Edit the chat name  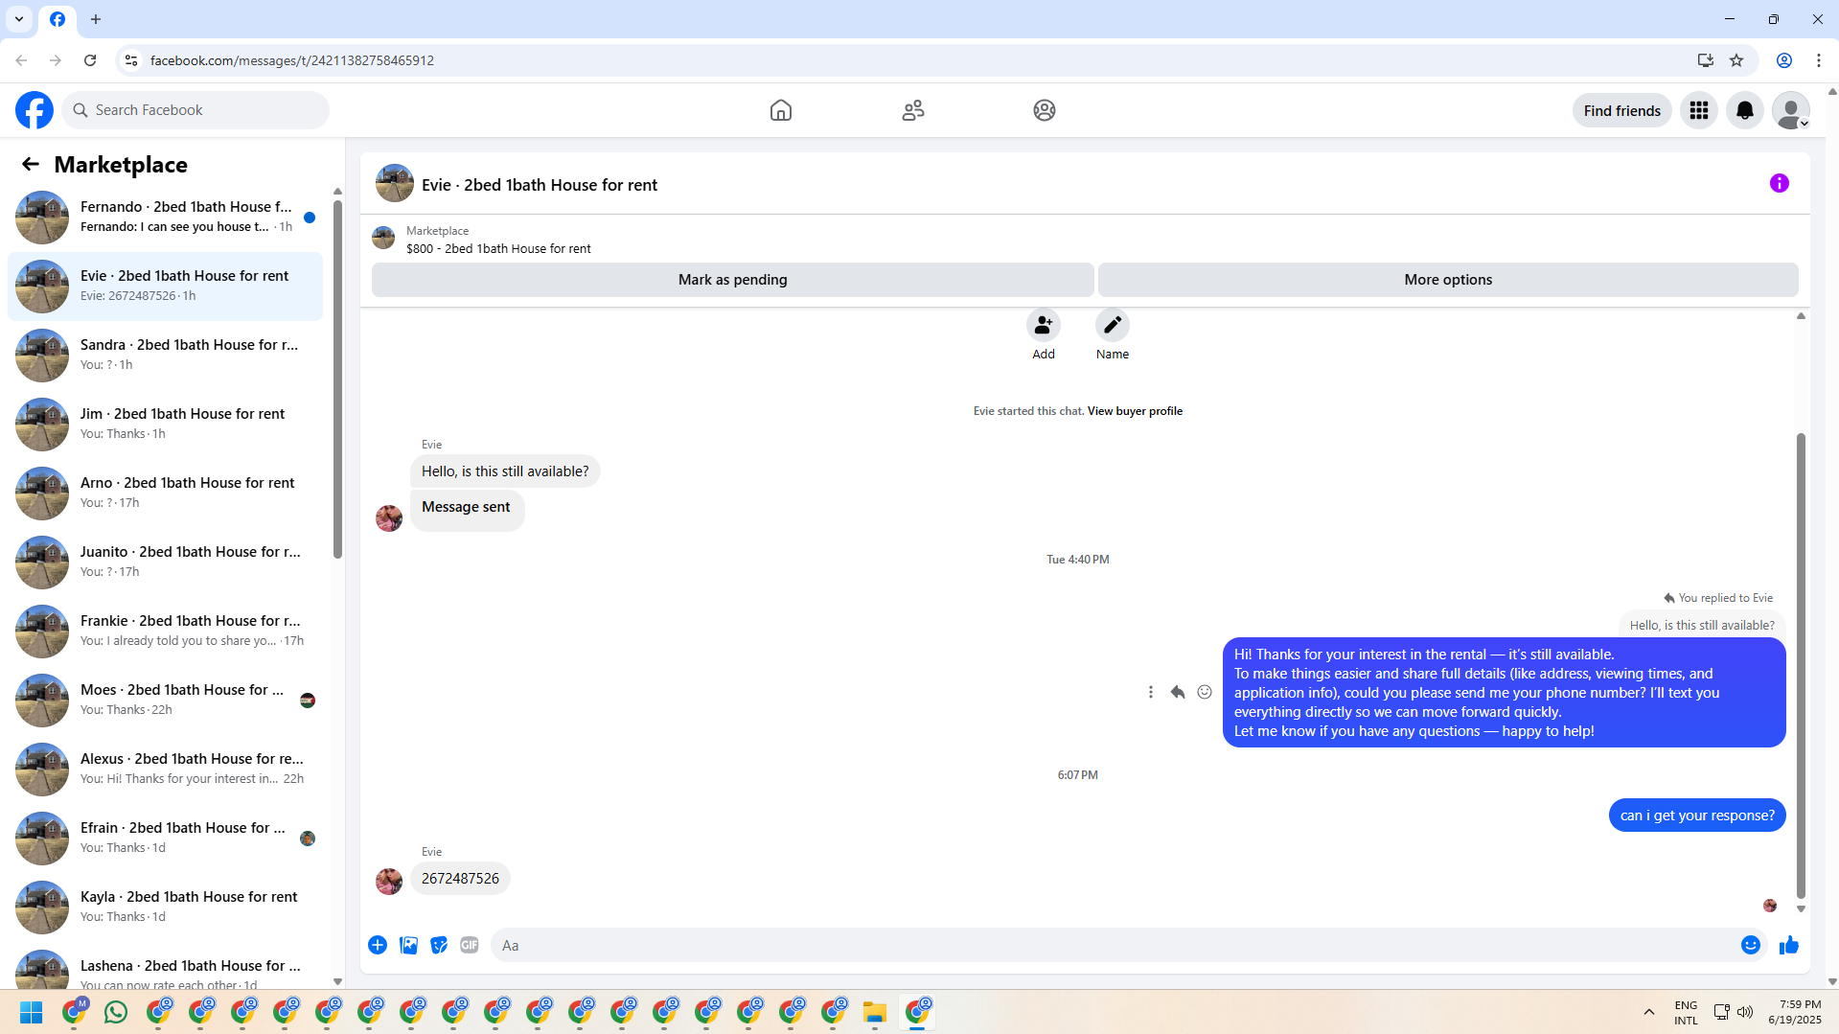coord(1113,325)
